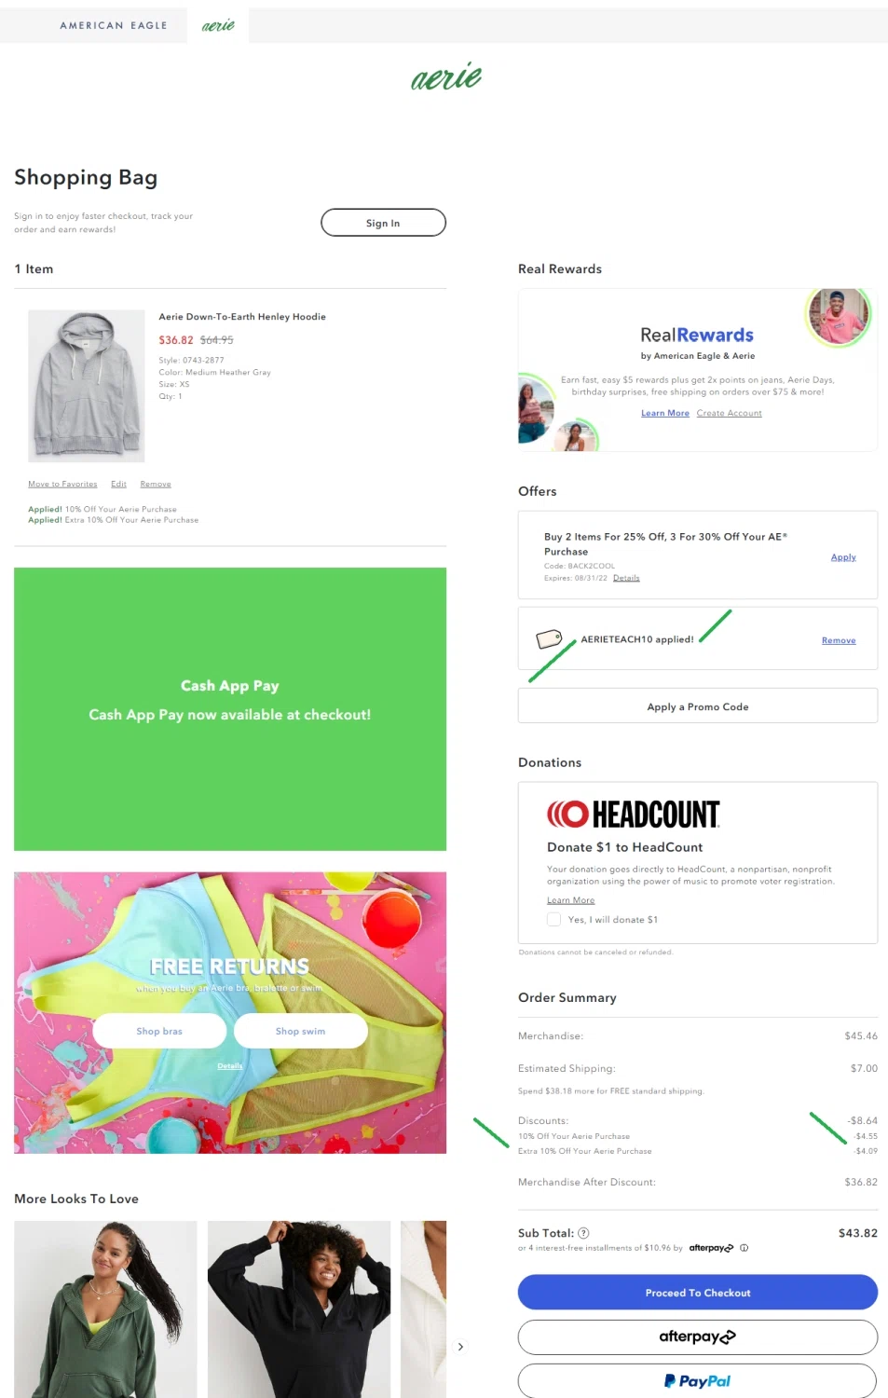Pay with the PayPal button
Viewport: 888px width, 1398px height.
(x=697, y=1381)
